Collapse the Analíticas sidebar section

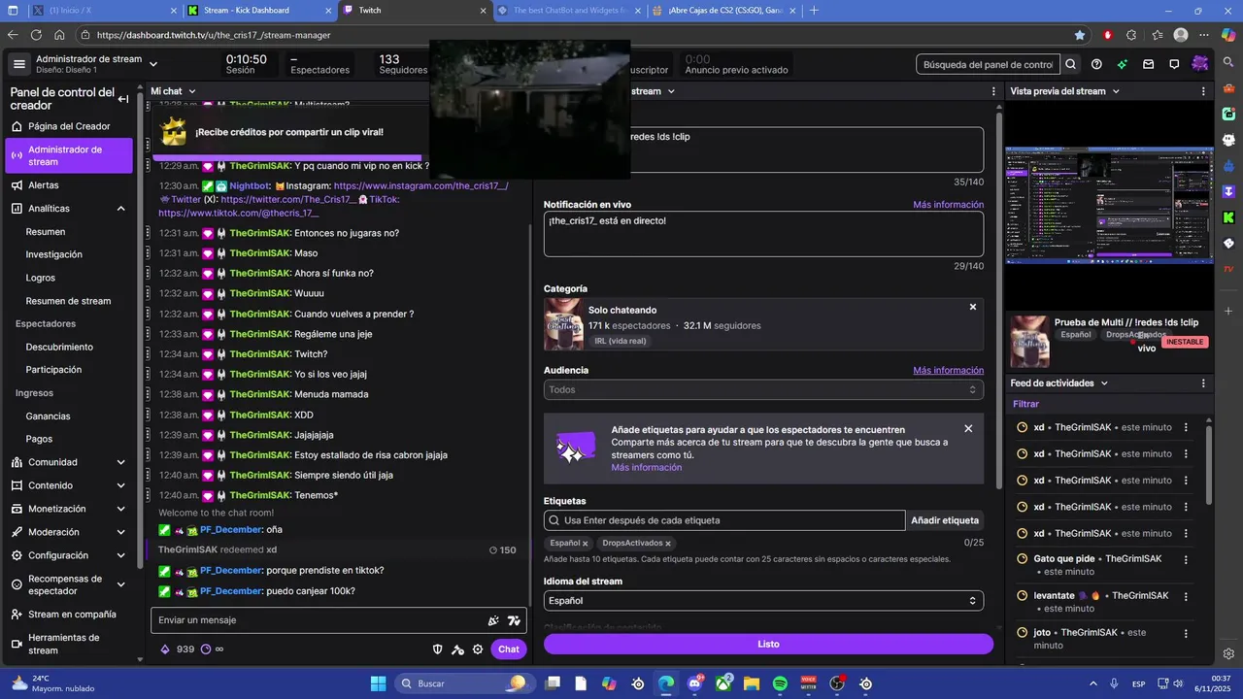coord(121,209)
